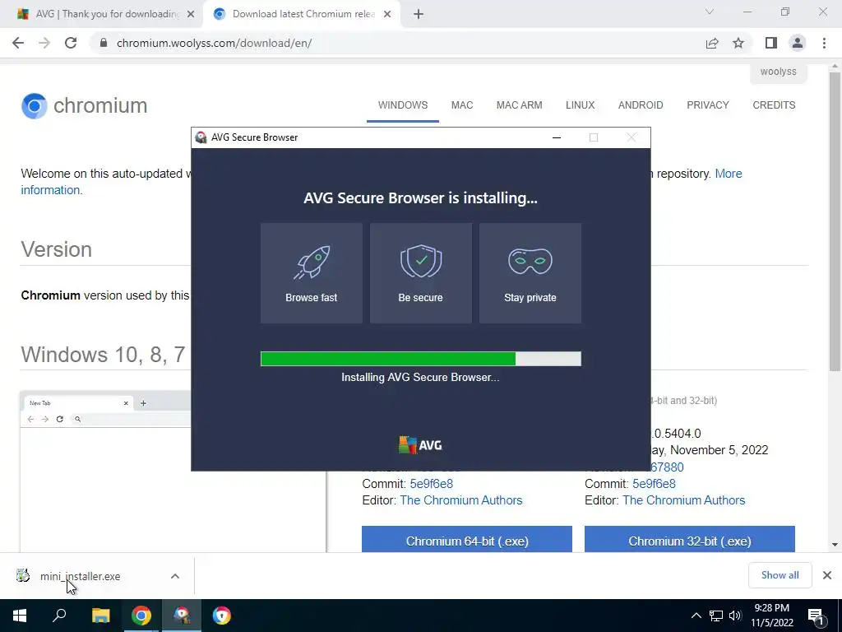Open the tab search dropdown chevron
The width and height of the screenshot is (842, 632).
pyautogui.click(x=710, y=12)
